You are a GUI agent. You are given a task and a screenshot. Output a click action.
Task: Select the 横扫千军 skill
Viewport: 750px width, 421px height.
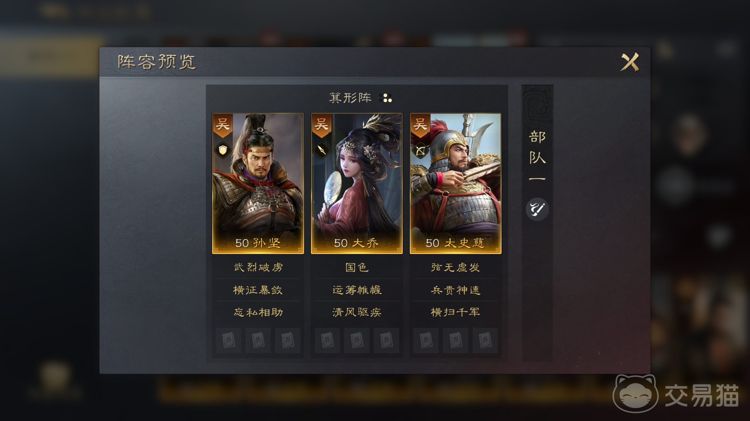(x=455, y=312)
